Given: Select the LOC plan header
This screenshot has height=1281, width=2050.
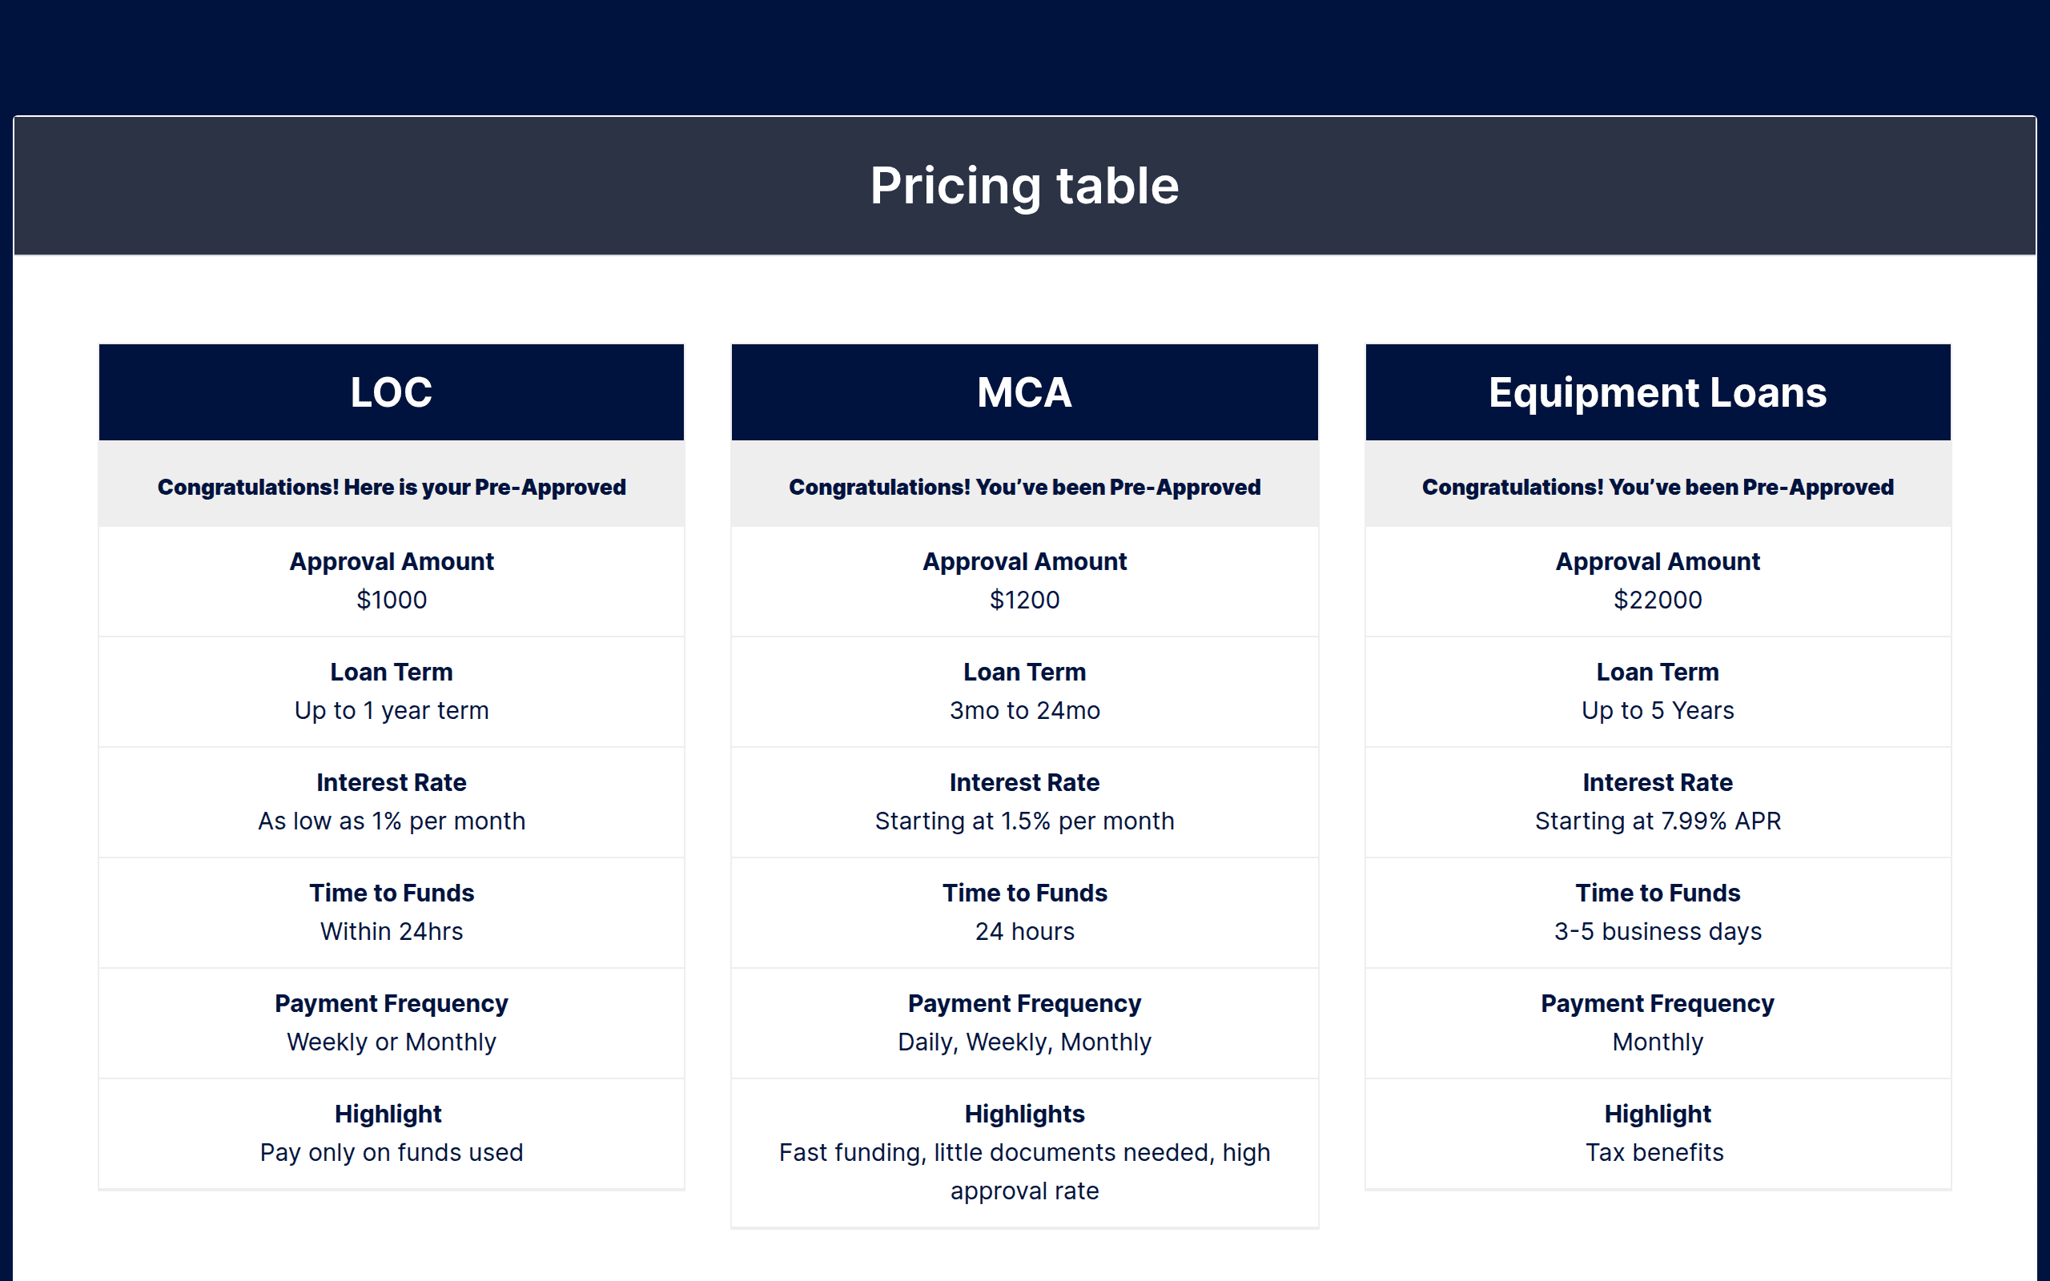Looking at the screenshot, I should [392, 392].
